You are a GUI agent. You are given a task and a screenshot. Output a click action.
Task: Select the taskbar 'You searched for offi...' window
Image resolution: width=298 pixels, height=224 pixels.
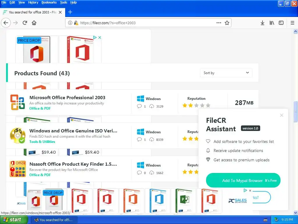pos(54,220)
